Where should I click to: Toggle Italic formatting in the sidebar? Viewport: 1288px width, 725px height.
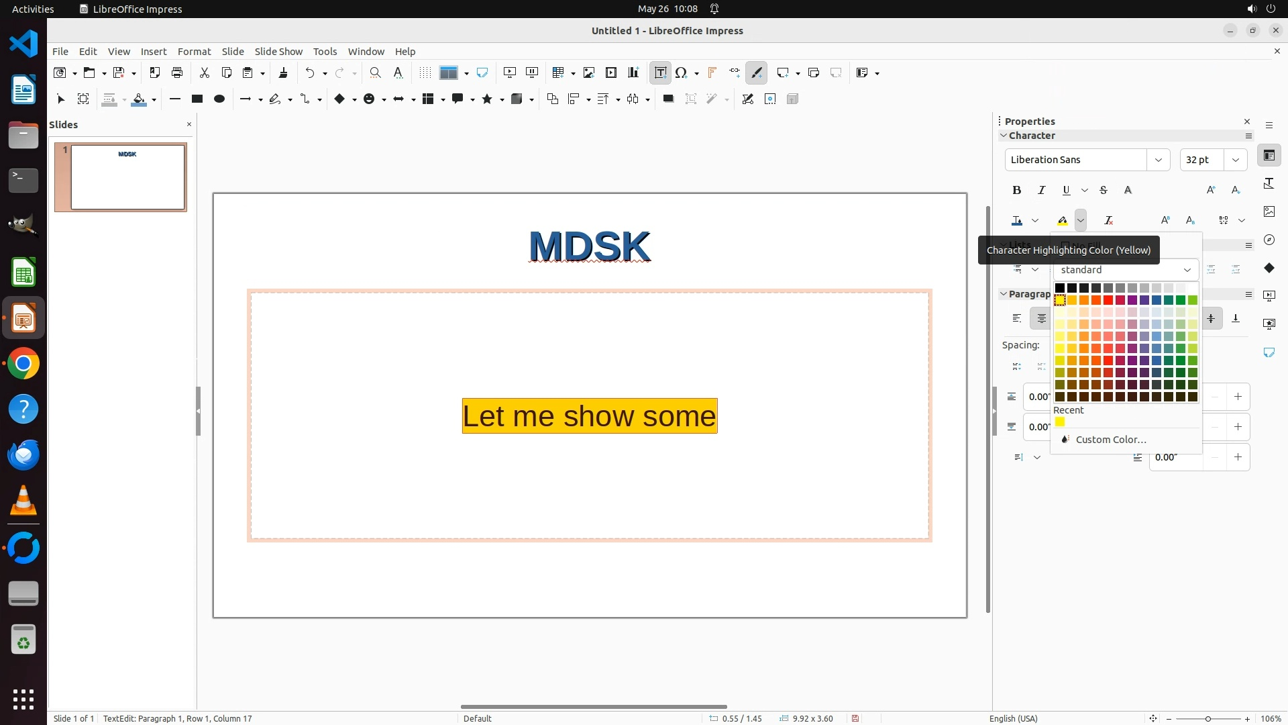[x=1041, y=191]
